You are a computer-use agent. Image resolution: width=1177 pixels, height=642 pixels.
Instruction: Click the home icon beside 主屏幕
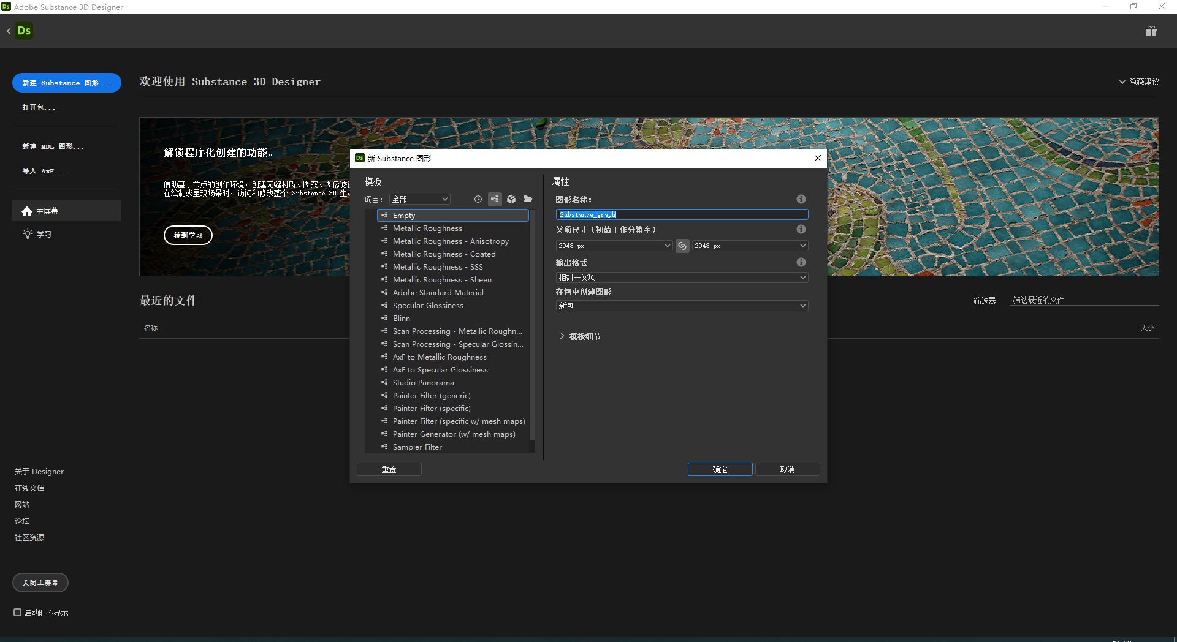27,211
